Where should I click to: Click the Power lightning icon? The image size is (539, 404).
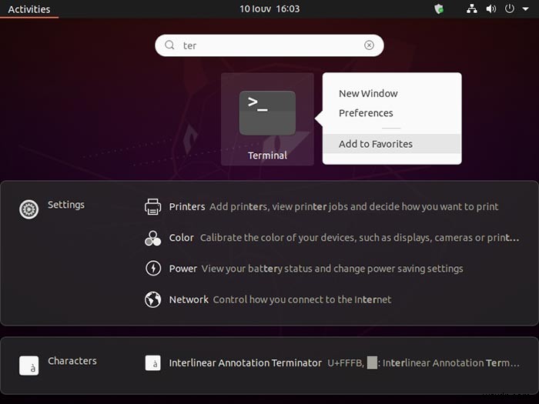153,269
